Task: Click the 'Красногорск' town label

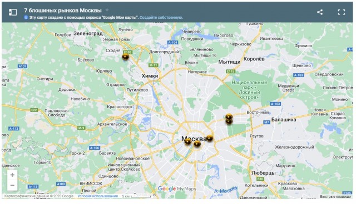Action: [120, 107]
